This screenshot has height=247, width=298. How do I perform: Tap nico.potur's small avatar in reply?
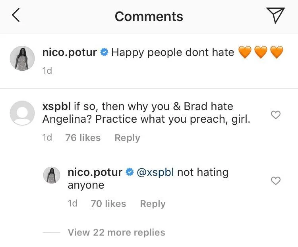pos(52,175)
